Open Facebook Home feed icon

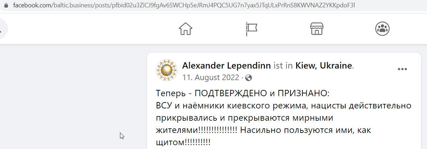point(186,29)
